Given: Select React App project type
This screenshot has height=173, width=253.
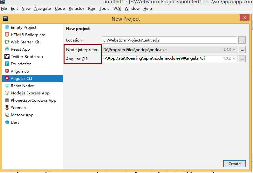Looking at the screenshot, I should coord(33,49).
